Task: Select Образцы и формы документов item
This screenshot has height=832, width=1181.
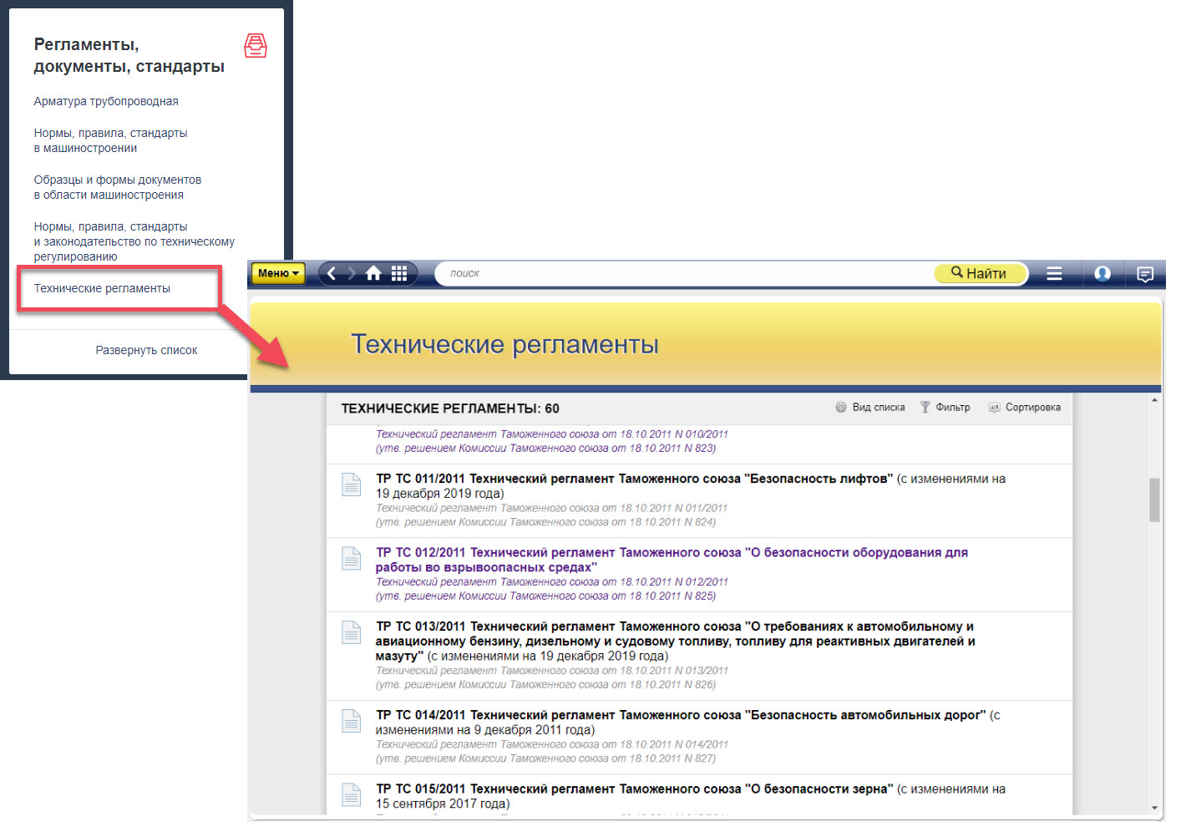Action: pos(118,187)
